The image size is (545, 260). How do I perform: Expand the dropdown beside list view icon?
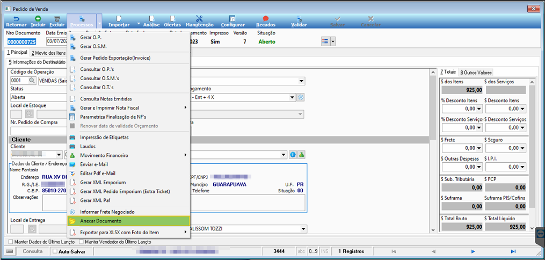coord(332,41)
